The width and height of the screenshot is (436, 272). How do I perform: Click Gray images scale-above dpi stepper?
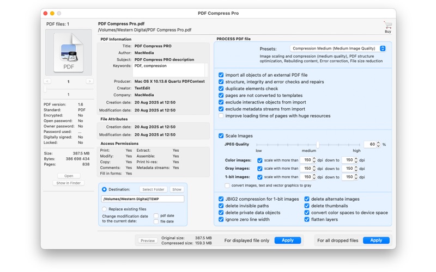tap(314, 169)
